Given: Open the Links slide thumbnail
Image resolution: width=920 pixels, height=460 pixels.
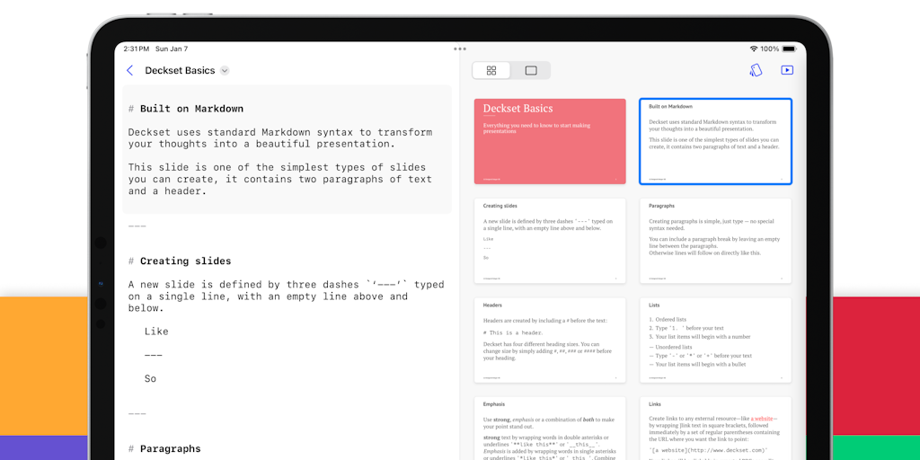Looking at the screenshot, I should [715, 429].
